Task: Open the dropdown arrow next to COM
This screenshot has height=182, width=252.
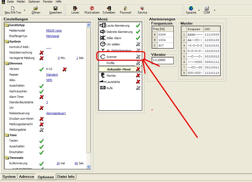Action: pyautogui.click(x=215, y=10)
